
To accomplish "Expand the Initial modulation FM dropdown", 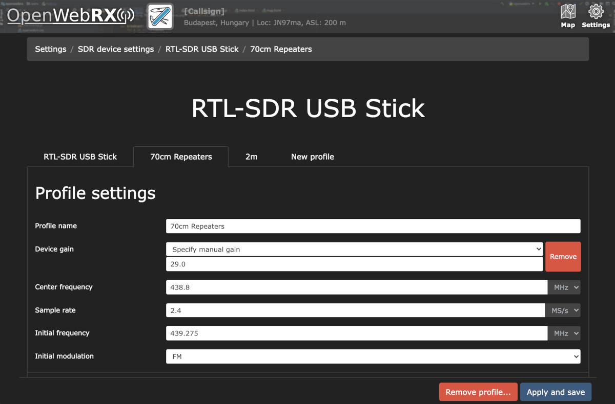I will [373, 356].
